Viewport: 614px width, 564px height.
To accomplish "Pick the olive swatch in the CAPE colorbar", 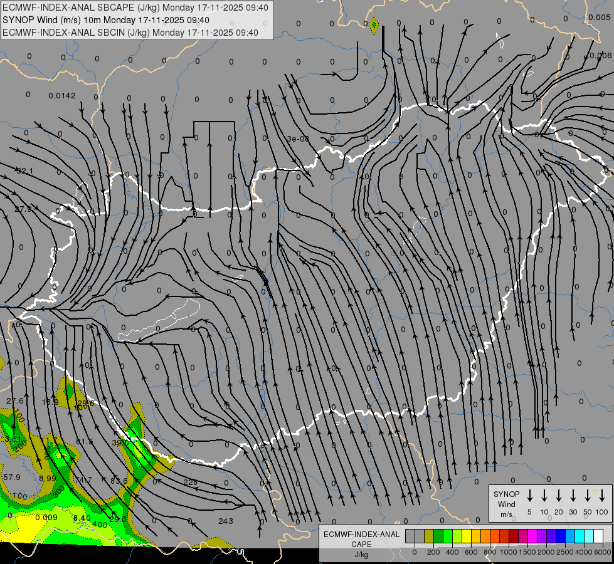I will tap(429, 536).
